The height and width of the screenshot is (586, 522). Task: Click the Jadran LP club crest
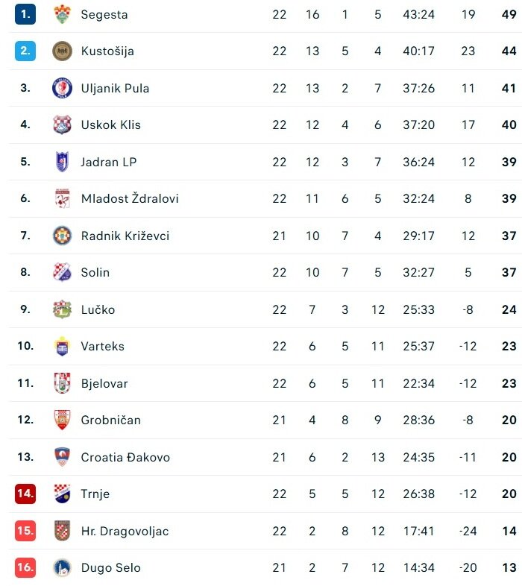point(62,162)
